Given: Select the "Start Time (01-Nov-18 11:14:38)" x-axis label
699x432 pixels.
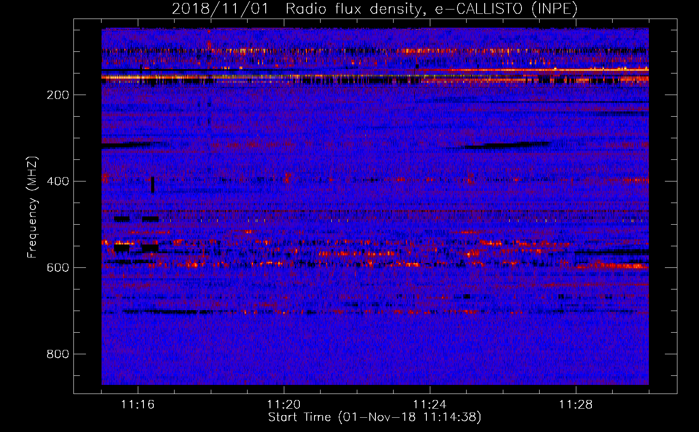Looking at the screenshot, I should pos(375,417).
